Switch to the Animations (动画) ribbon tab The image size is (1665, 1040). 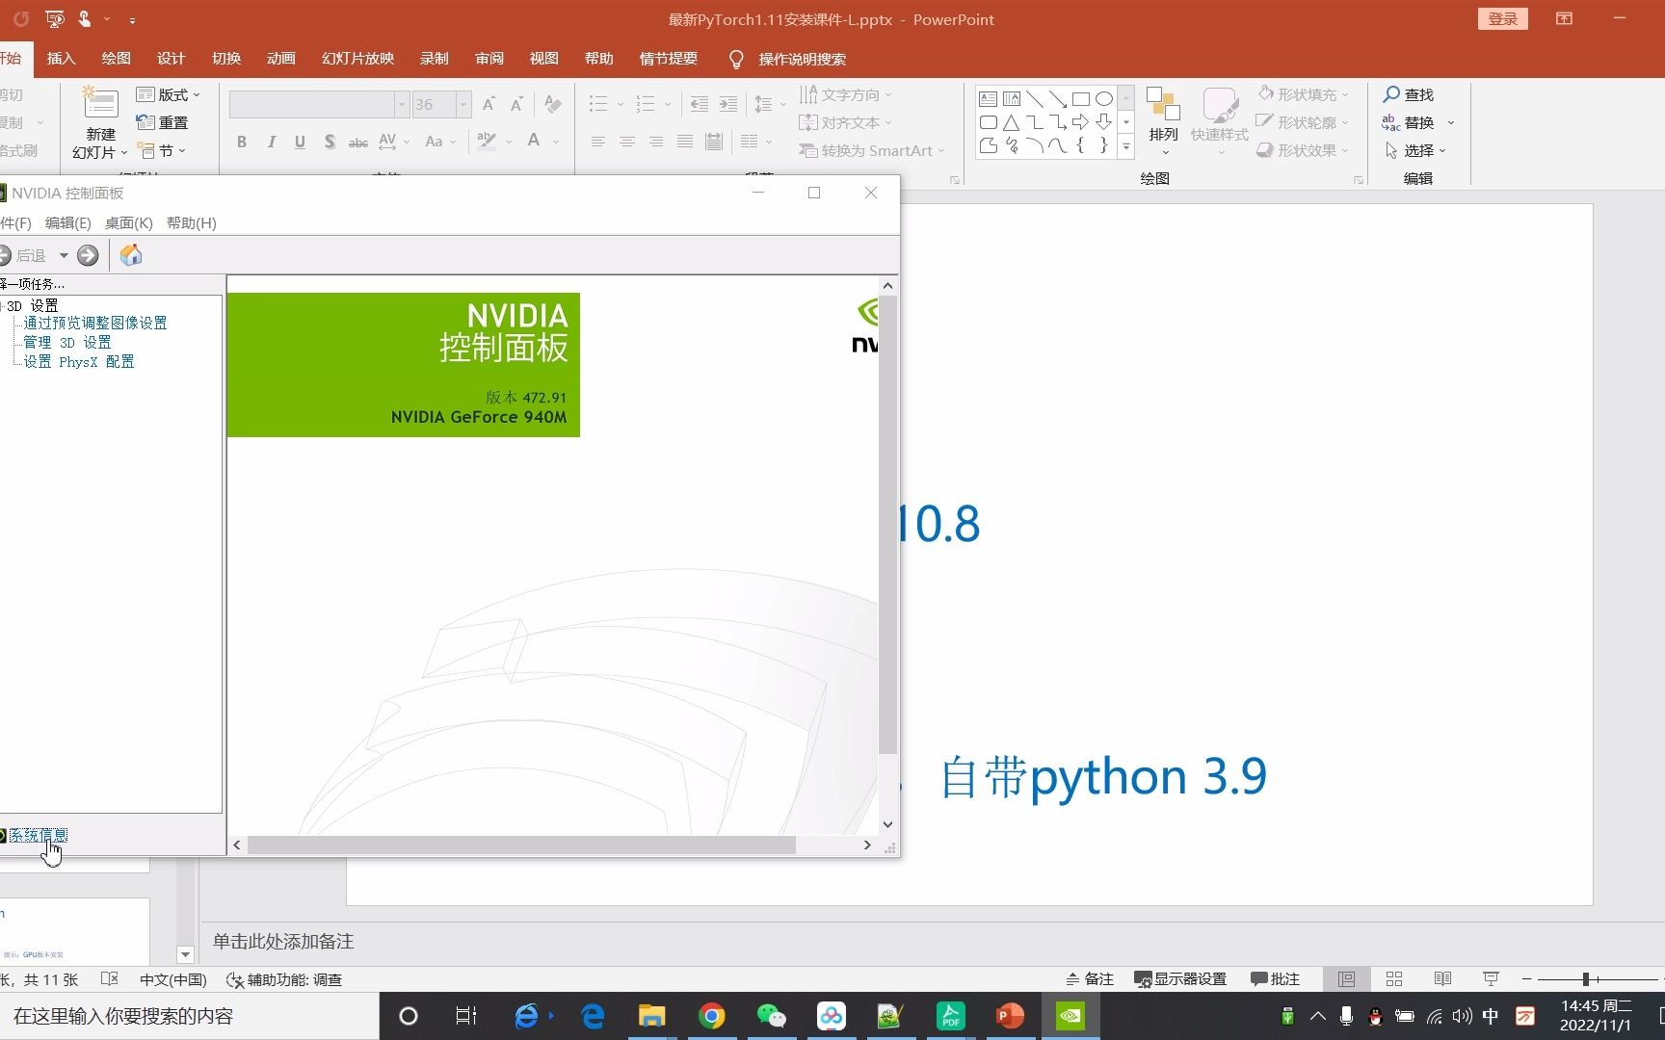281,59
